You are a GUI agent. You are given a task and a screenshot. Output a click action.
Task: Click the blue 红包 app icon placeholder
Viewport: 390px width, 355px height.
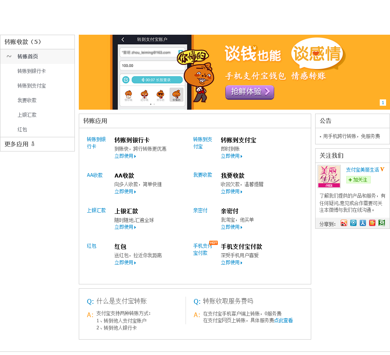point(91,246)
